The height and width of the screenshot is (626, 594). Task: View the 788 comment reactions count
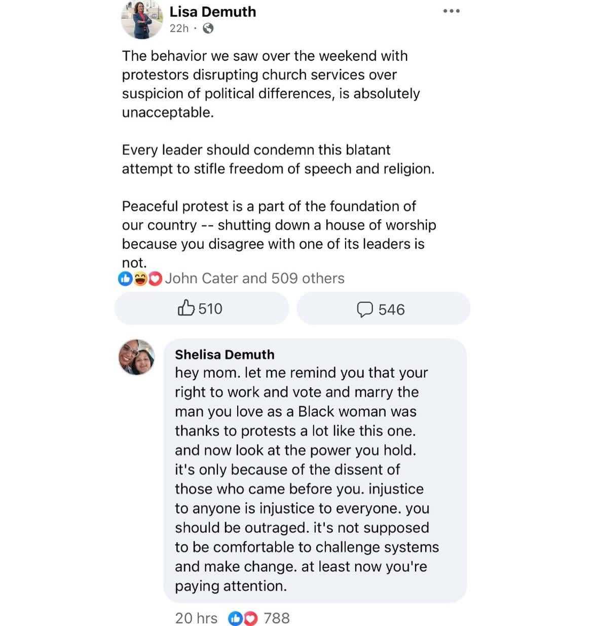click(x=277, y=618)
